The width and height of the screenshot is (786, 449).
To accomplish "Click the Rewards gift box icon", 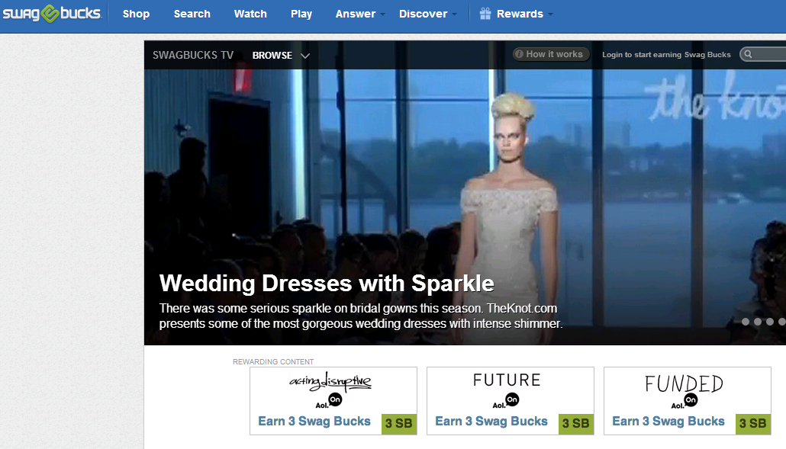I will (485, 14).
